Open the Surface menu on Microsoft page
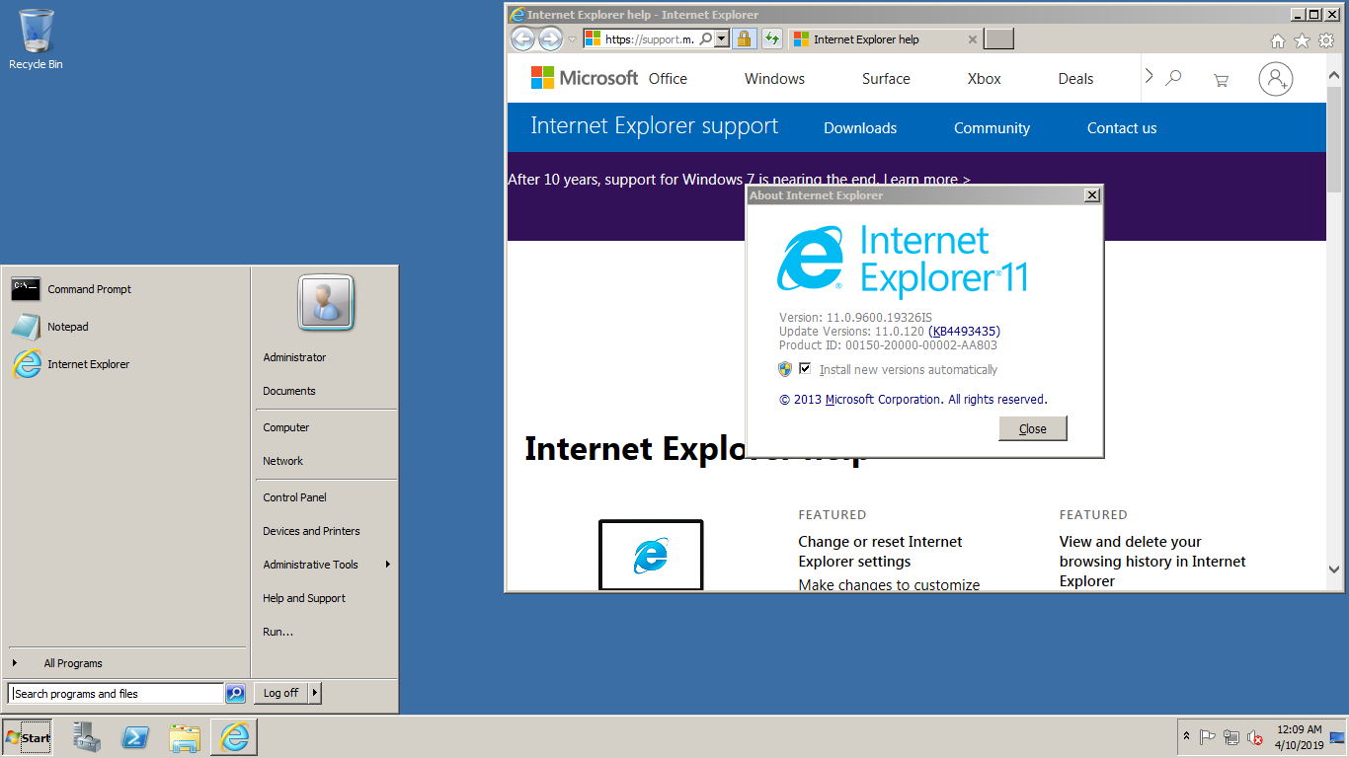Viewport: 1349px width, 758px height. click(x=886, y=79)
